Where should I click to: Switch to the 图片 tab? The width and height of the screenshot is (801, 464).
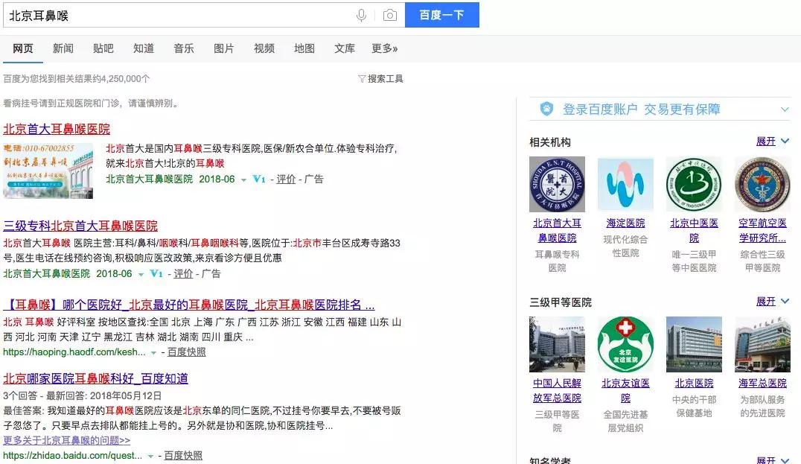tap(224, 48)
